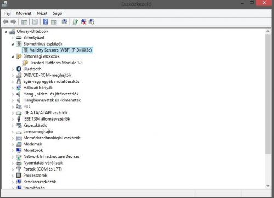Select the Képeszközök row
Screen dimensions: 274x198
coord(35,125)
